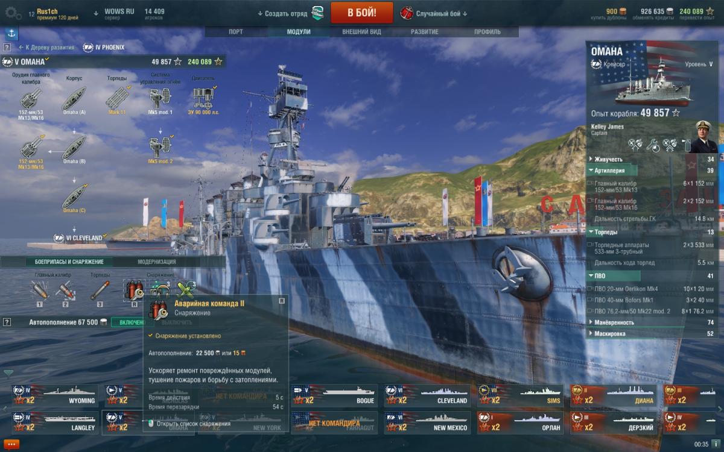
Task: Select the Mark 11 torpedo module icon
Action: [117, 97]
